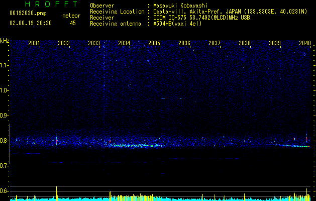Click the ICOM IC-575 receiver text
This screenshot has width=316, height=201.
pos(202,18)
